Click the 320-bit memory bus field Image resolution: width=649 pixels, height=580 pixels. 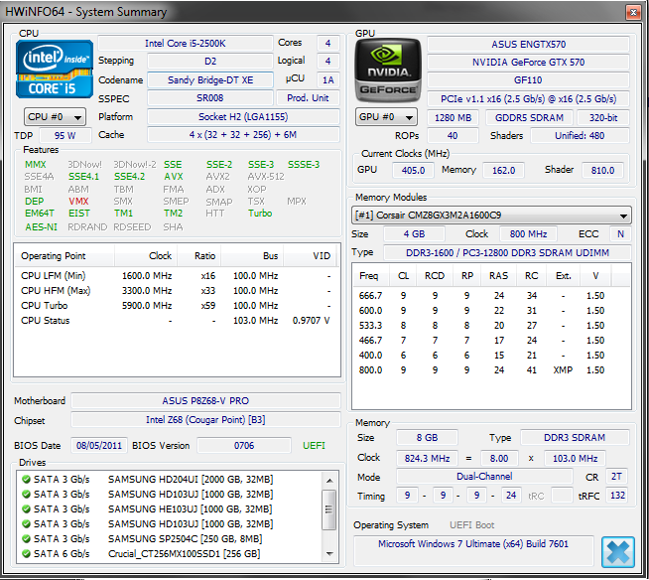pyautogui.click(x=603, y=118)
